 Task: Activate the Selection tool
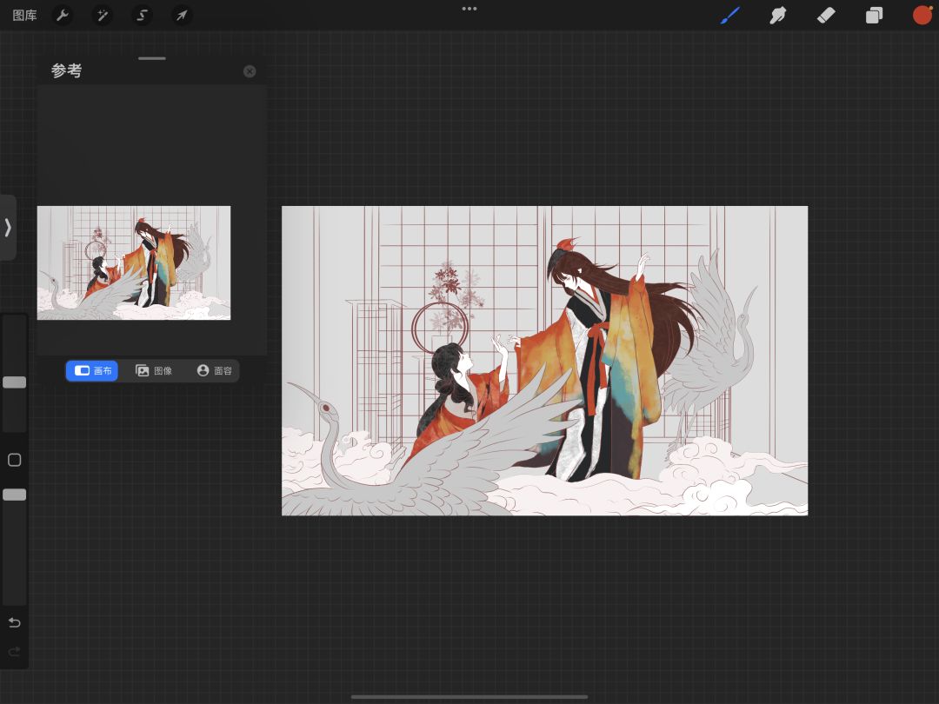point(142,16)
